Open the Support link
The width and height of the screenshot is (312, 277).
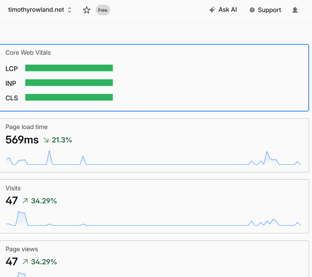pos(265,10)
